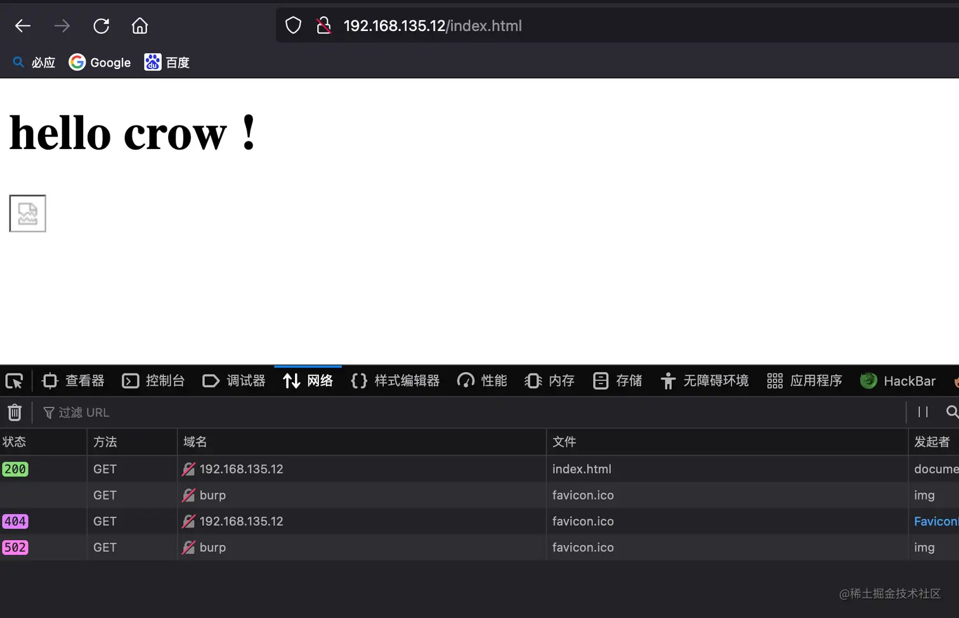
Task: Reload the current page
Action: coord(101,26)
